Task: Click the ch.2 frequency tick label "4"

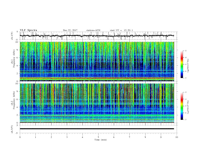Action: [x=18, y=107]
